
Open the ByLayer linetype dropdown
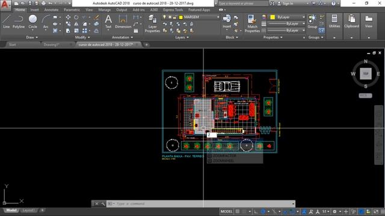pyautogui.click(x=303, y=31)
